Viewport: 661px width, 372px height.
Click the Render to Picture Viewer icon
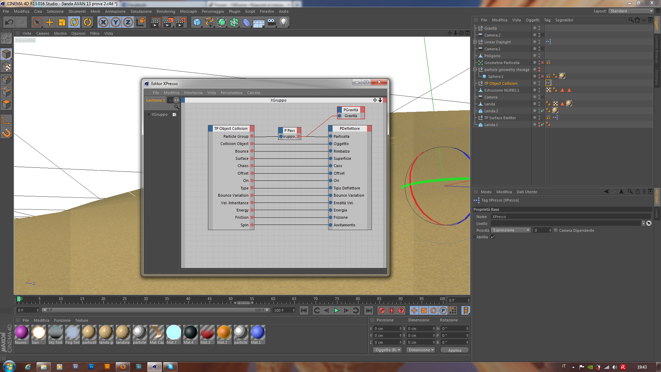[168, 22]
